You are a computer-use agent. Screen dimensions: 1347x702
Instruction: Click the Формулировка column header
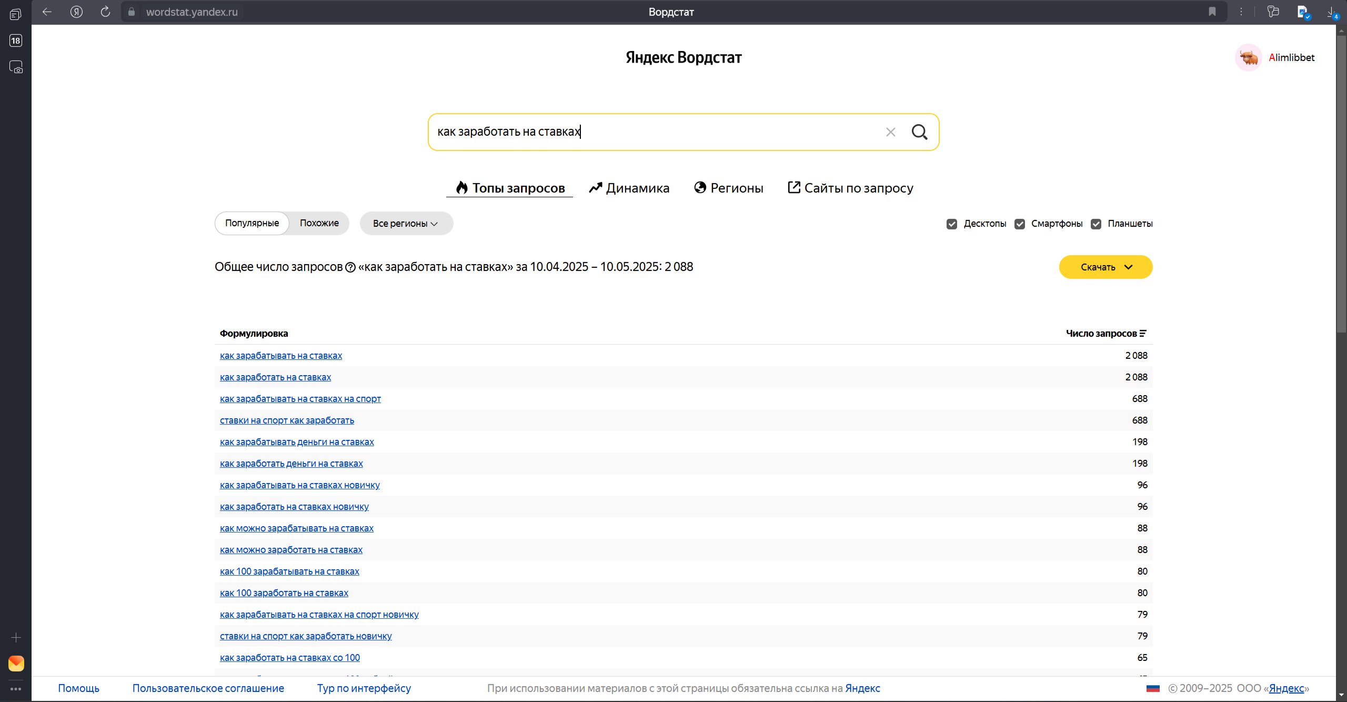click(x=254, y=334)
